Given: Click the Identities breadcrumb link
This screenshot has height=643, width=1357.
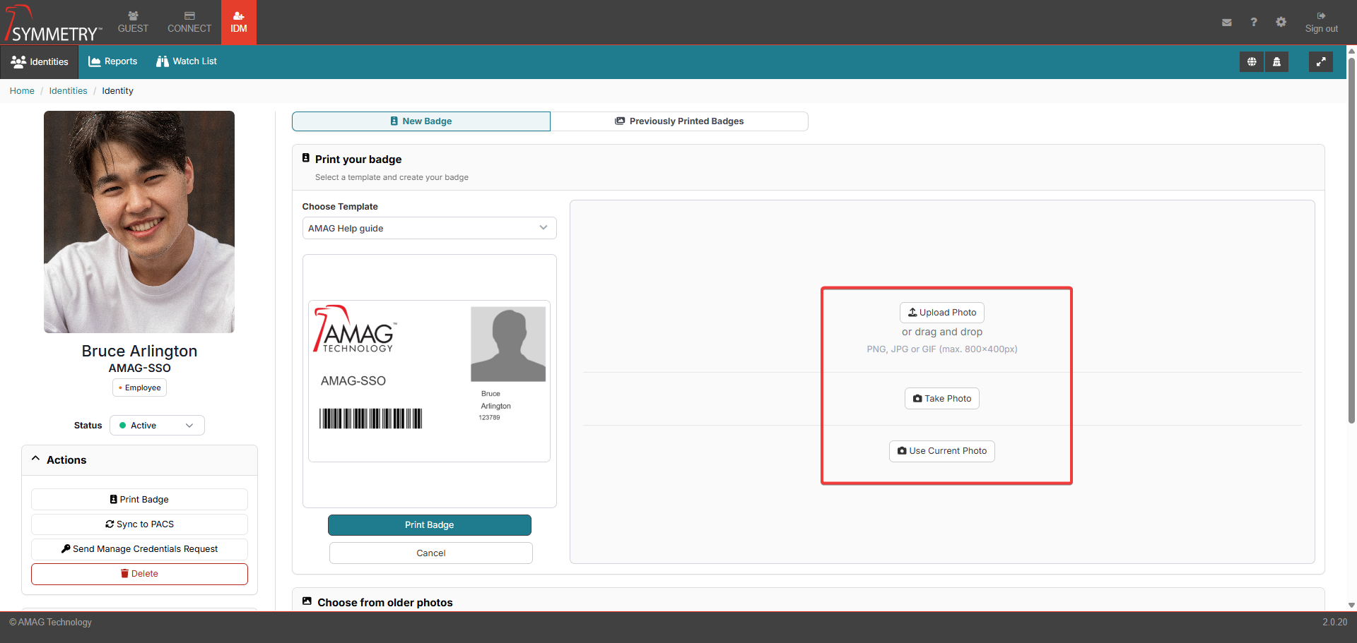Looking at the screenshot, I should pos(68,91).
